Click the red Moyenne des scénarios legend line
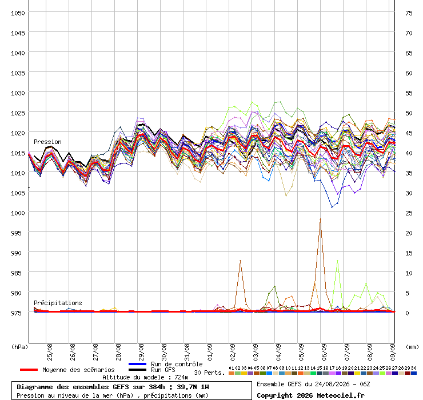This screenshot has height=400, width=423. pos(29,370)
